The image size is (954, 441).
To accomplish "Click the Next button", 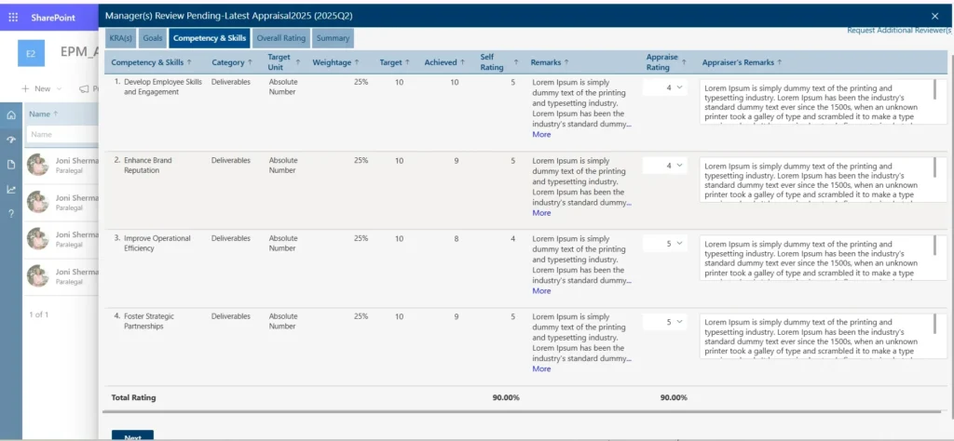I will click(x=132, y=435).
